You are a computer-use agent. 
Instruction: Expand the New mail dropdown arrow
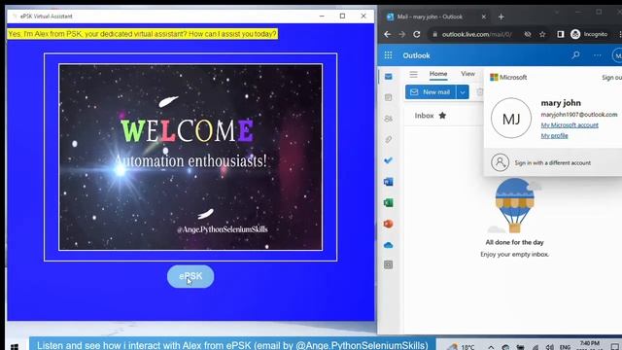[x=463, y=92]
